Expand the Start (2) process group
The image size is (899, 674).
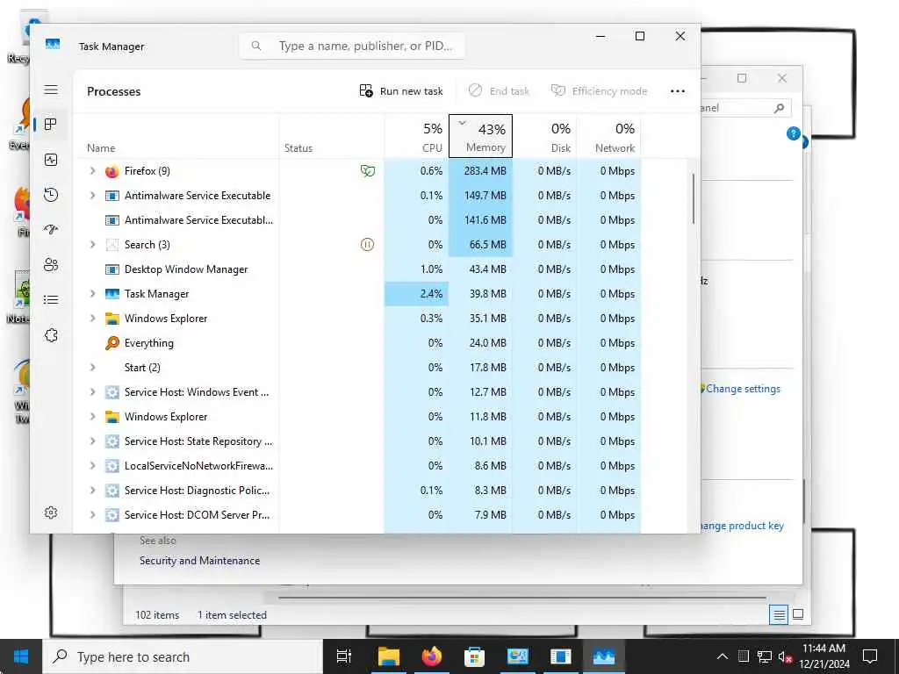(92, 368)
